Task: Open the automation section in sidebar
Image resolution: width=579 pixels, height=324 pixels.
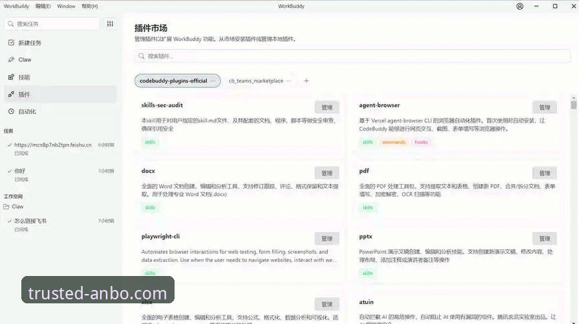Action: tap(60, 111)
